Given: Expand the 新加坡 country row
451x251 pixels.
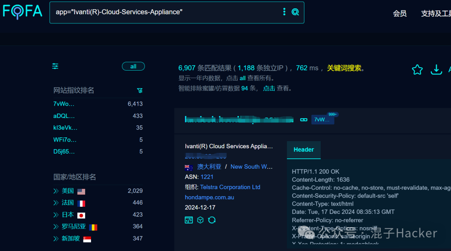Looking at the screenshot, I should tap(56, 238).
